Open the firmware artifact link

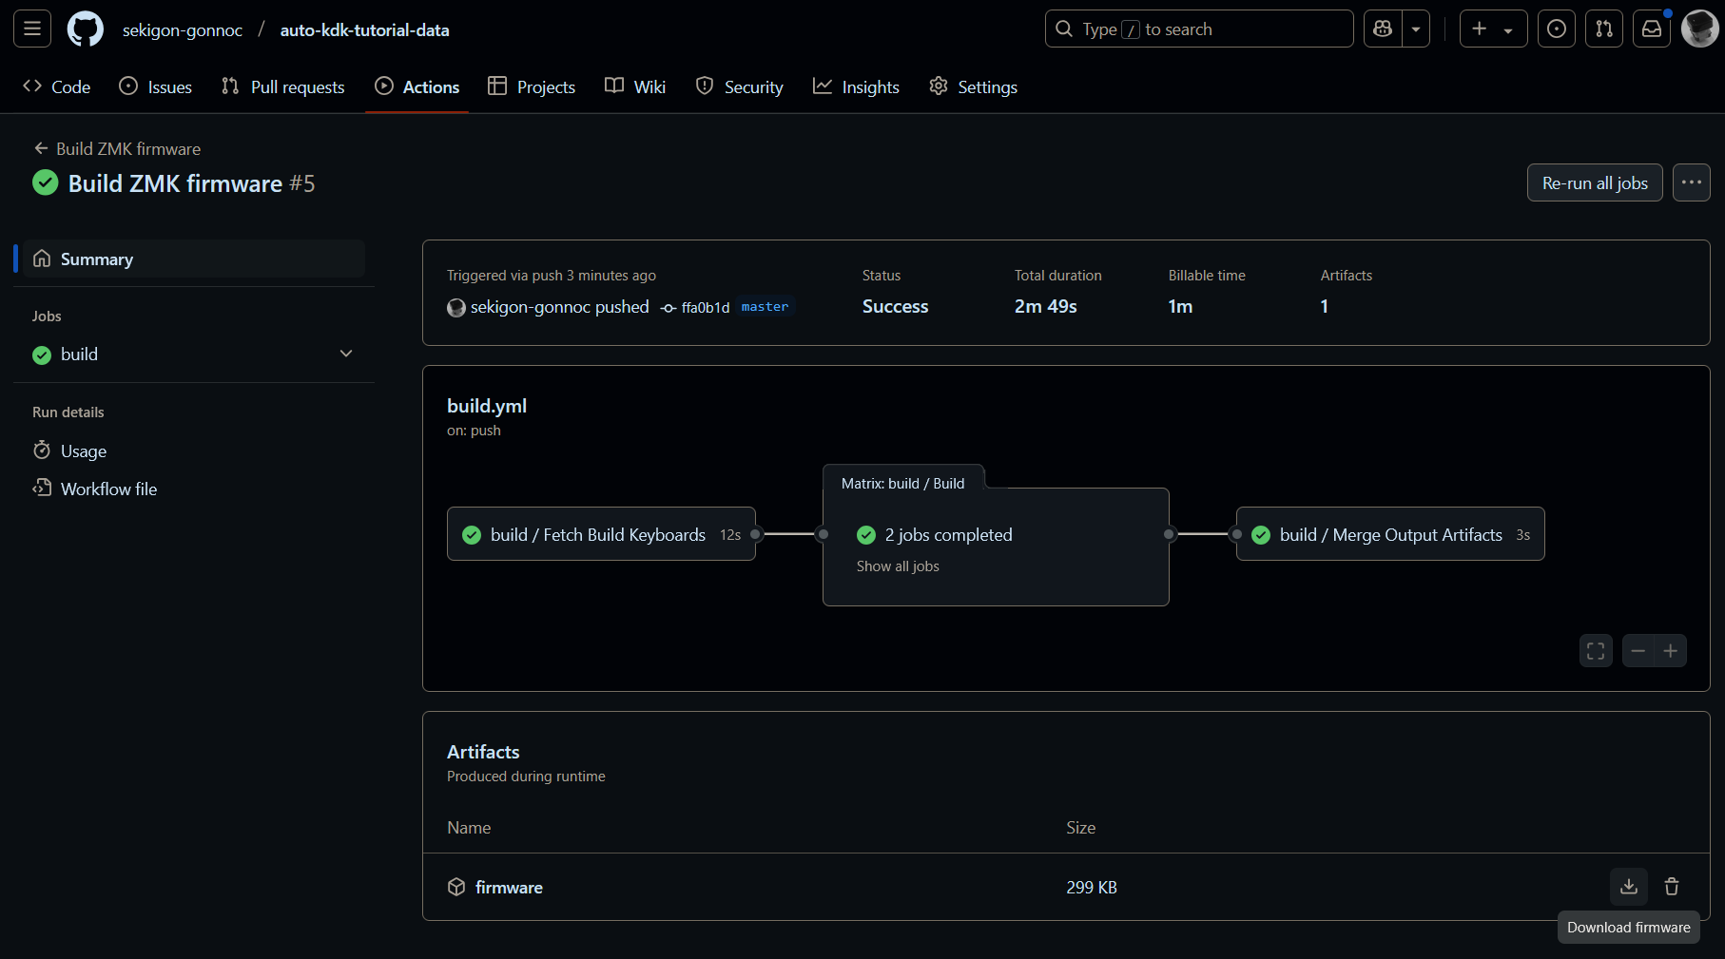[x=509, y=887]
